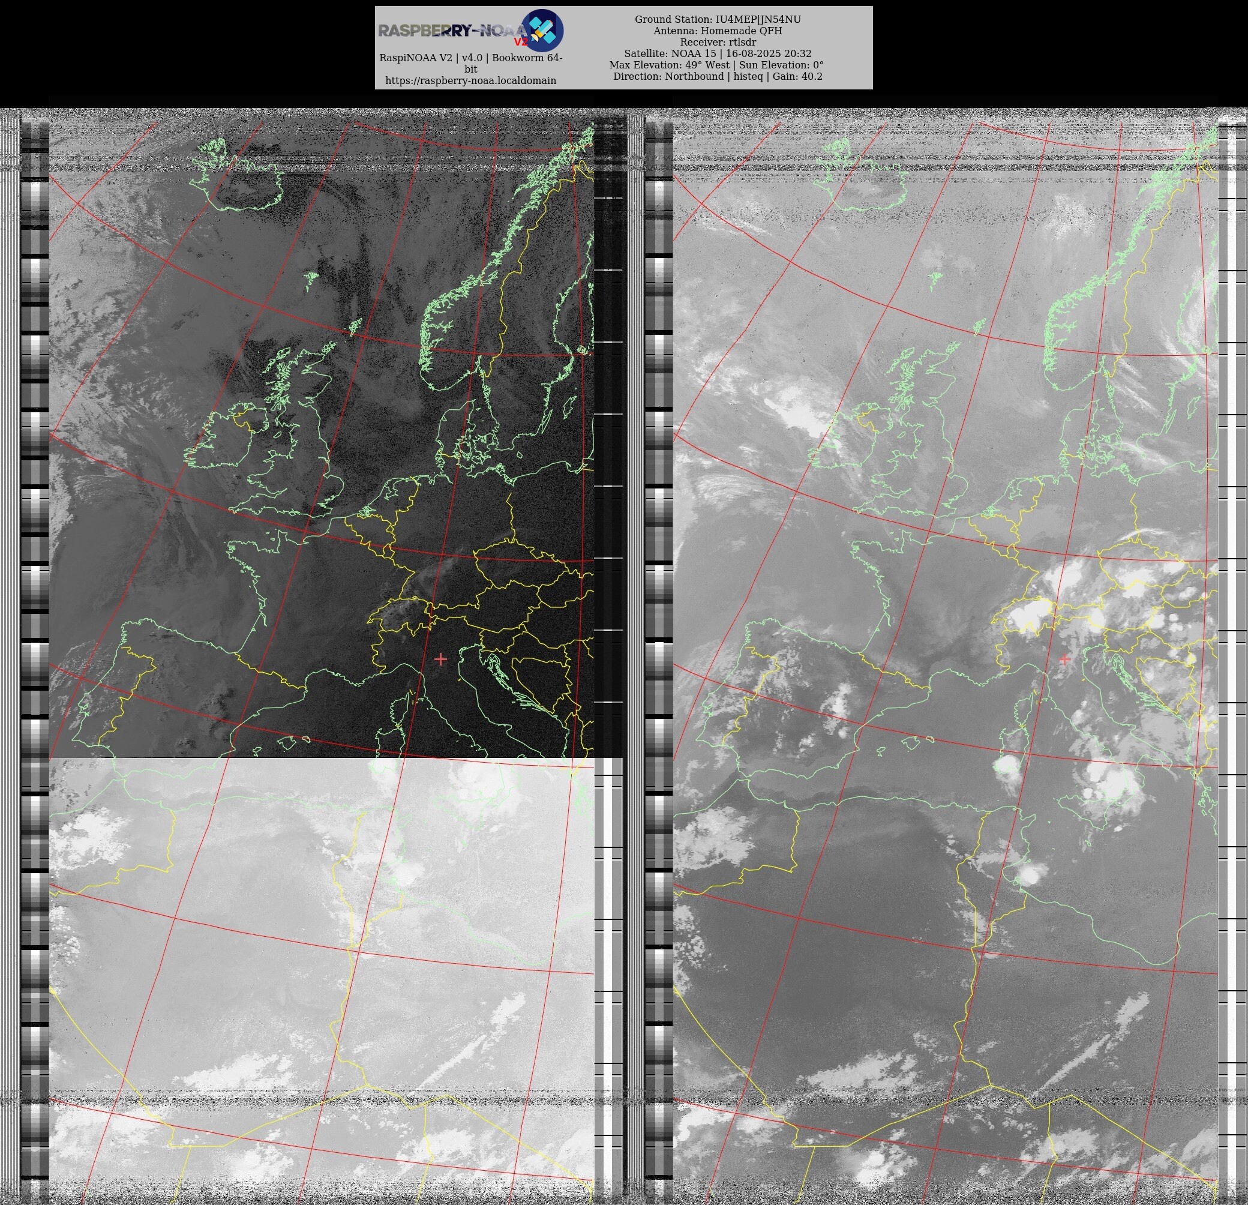Click the Direction Northbound histeq Gain line

(718, 77)
